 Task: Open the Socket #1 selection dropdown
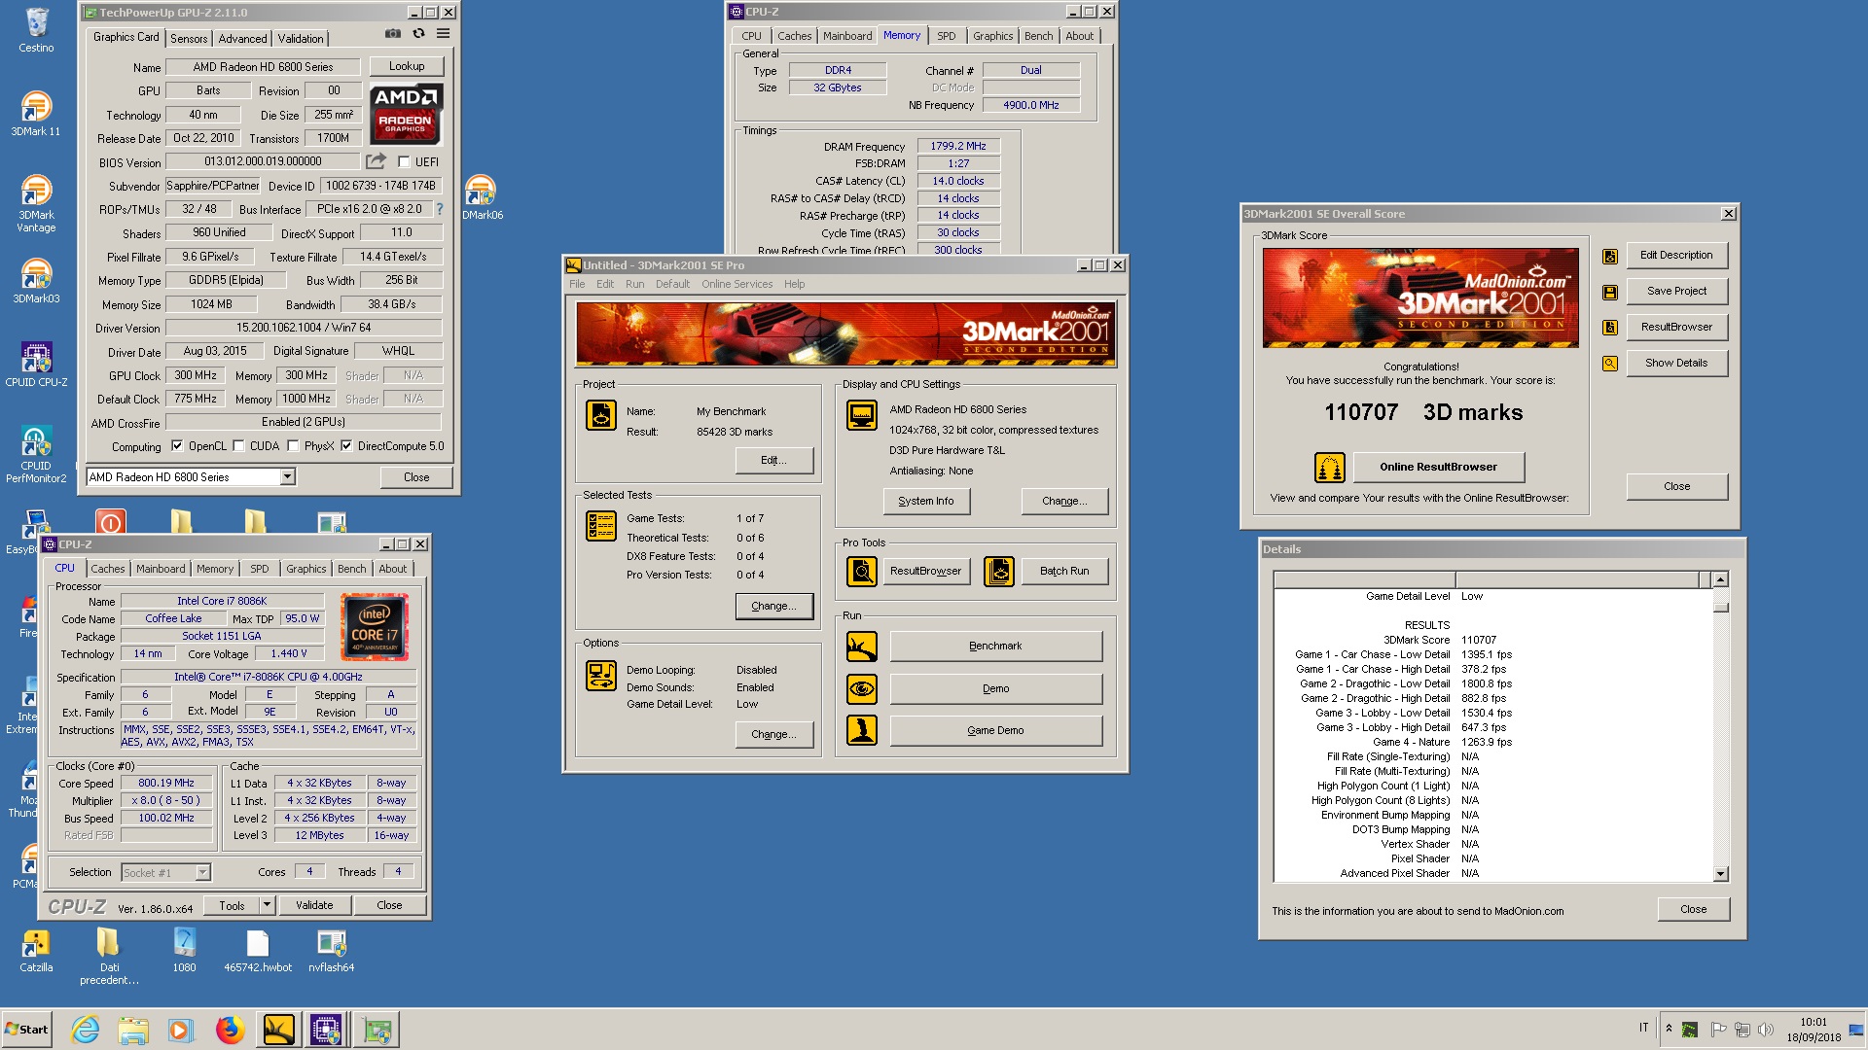pos(202,873)
